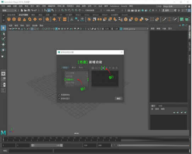Switch to the Anim tab in layer editor
The height and width of the screenshot is (154, 192).
point(160,106)
